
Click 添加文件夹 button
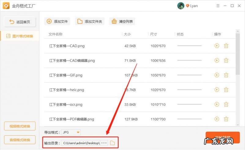pyautogui.click(x=90, y=21)
